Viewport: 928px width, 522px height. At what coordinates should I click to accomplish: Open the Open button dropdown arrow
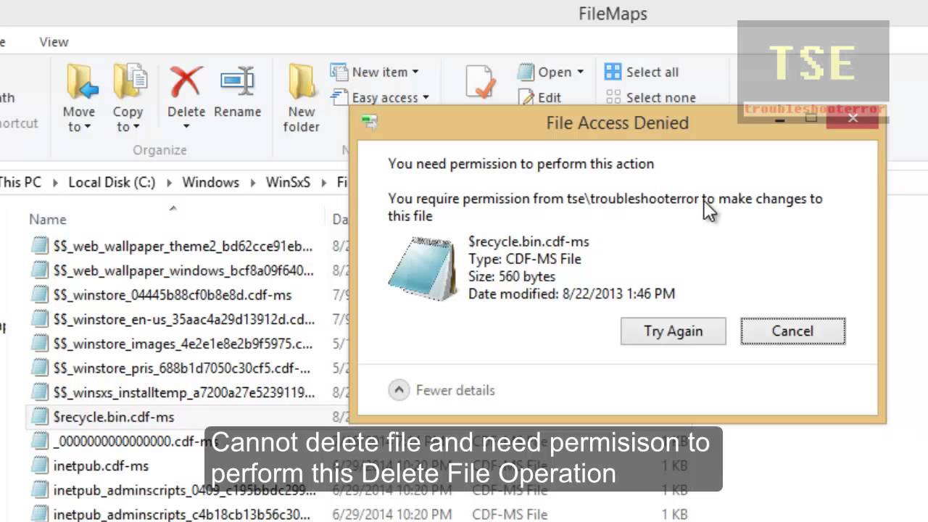click(x=580, y=72)
